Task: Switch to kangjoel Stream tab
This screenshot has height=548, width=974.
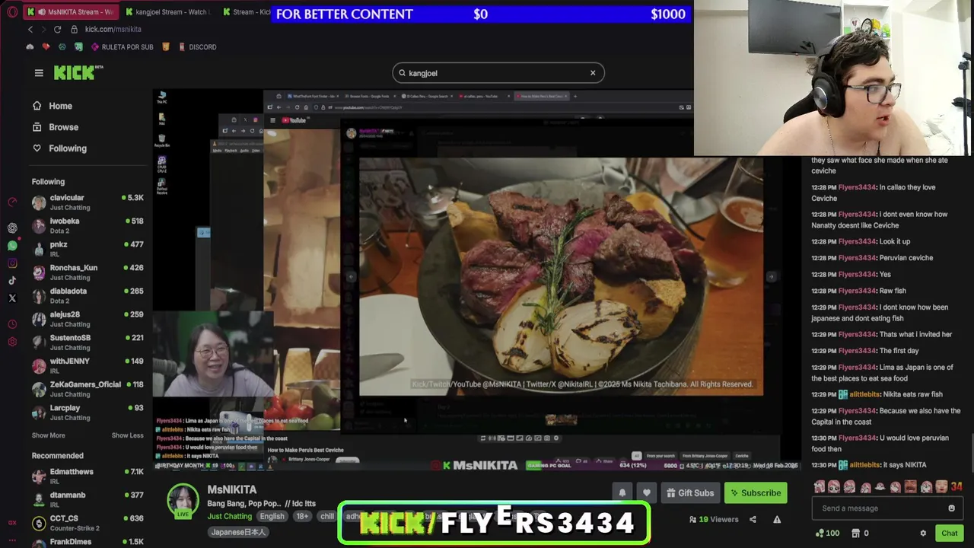Action: tap(167, 12)
